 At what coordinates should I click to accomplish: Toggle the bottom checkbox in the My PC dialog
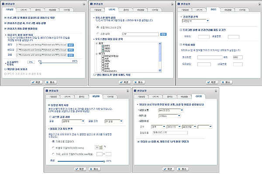tap(95, 75)
